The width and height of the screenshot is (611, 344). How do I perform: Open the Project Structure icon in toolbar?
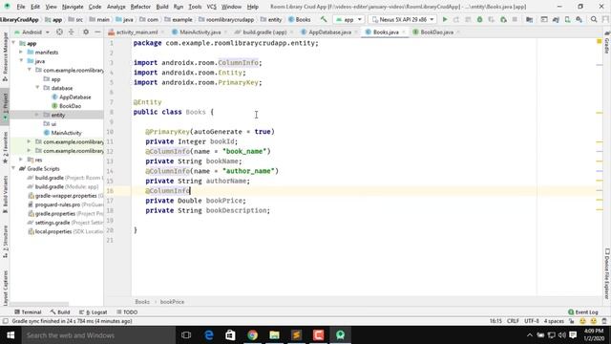[529, 19]
